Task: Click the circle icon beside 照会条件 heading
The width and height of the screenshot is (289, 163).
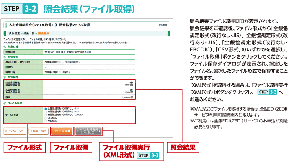Action: click(x=5, y=57)
